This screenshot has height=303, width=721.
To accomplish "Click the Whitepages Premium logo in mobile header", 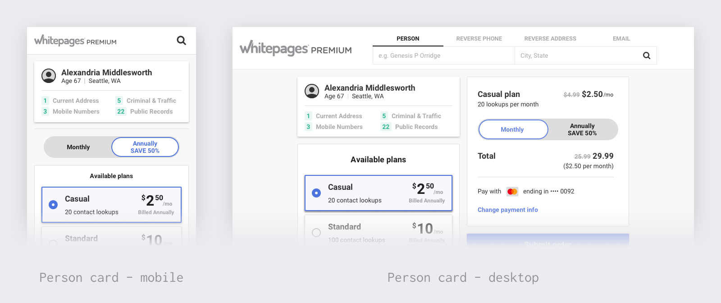I will (75, 41).
